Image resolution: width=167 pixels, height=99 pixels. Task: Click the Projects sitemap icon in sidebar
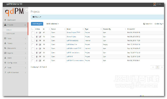[x=5, y=25]
